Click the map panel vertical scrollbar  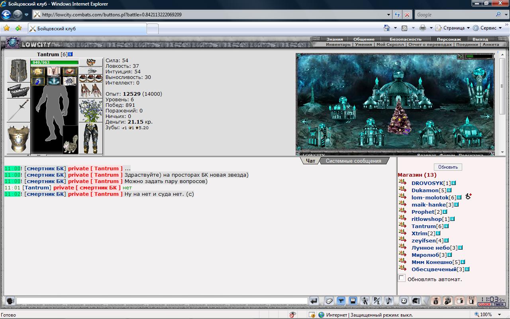point(502,102)
